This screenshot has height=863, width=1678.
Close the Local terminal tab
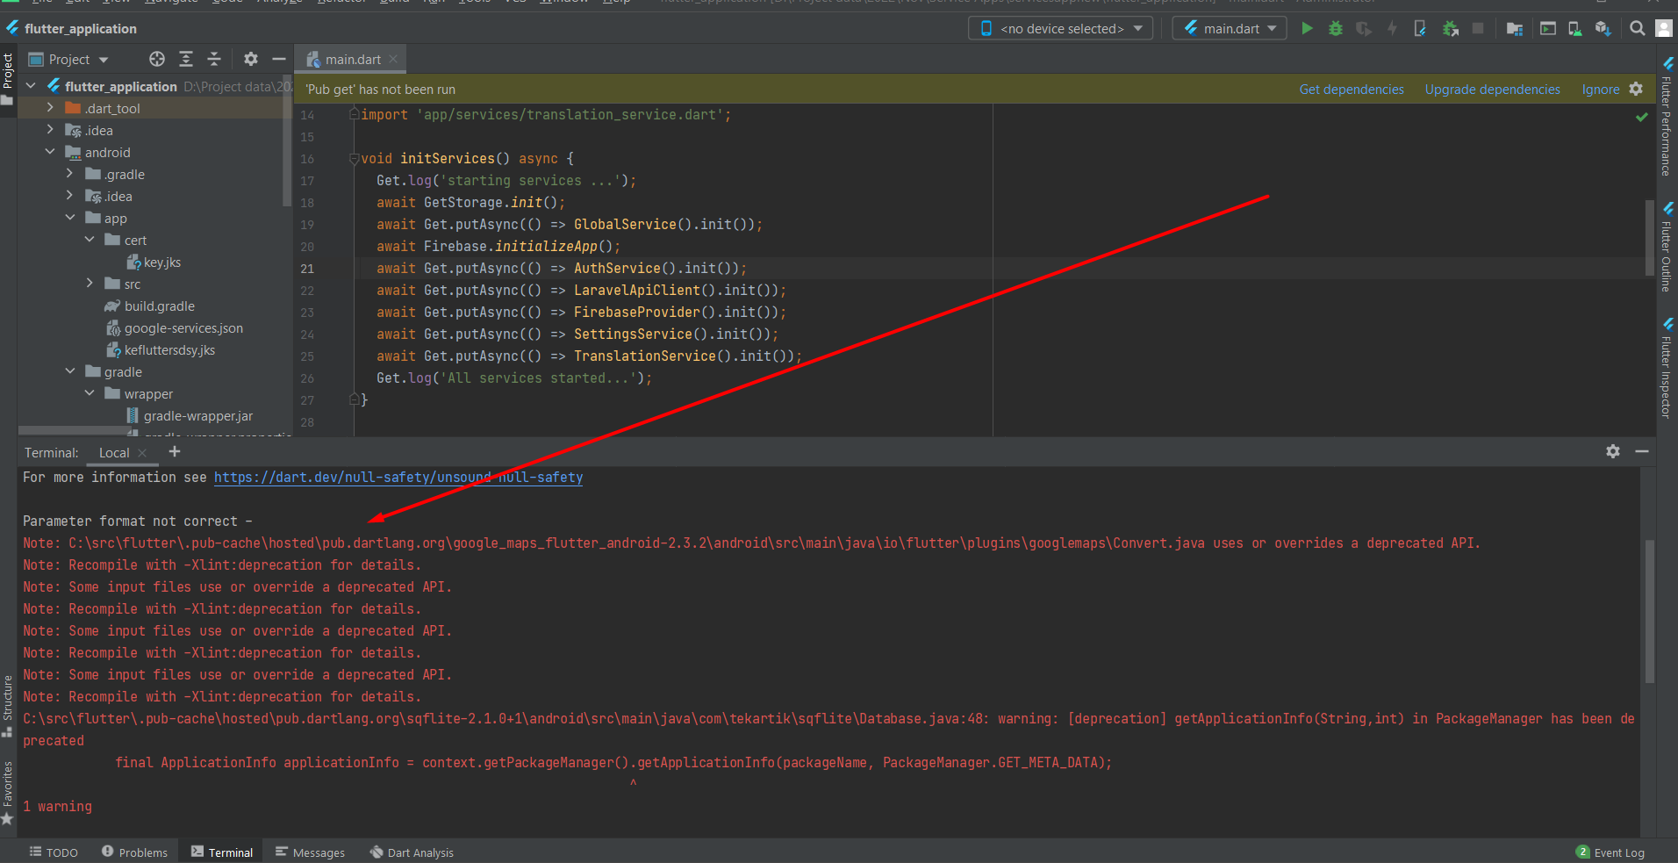click(x=142, y=453)
